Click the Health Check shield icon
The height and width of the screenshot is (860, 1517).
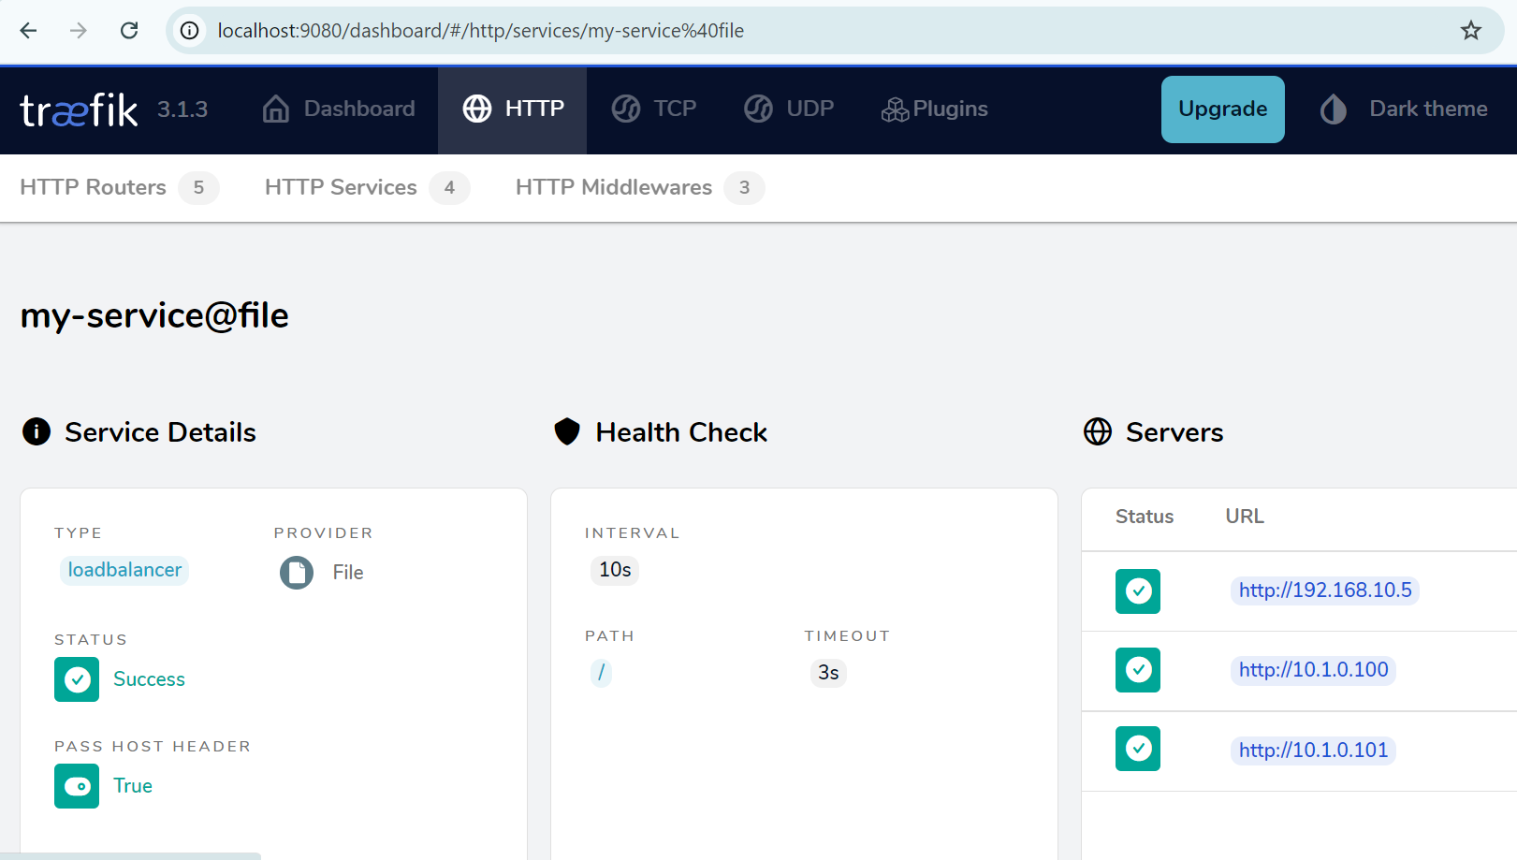(567, 431)
